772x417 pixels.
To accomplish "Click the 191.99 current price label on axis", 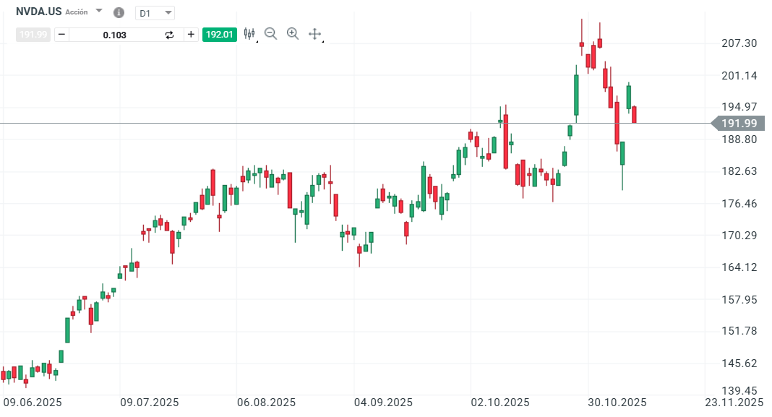I will 739,124.
